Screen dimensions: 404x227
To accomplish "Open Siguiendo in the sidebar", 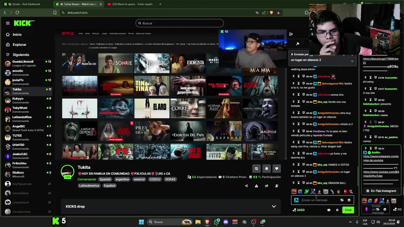I will click(21, 55).
